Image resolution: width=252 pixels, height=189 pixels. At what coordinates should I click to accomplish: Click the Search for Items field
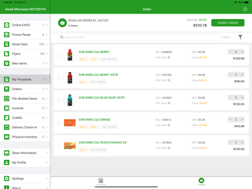[139, 37]
